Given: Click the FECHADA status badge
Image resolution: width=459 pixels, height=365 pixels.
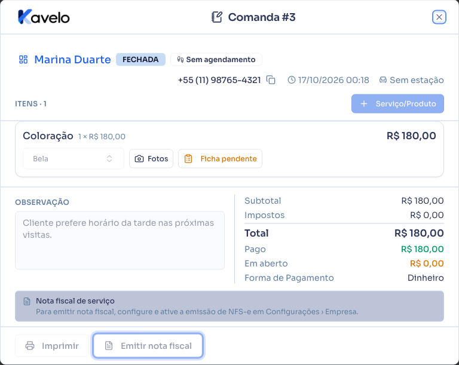Looking at the screenshot, I should pyautogui.click(x=140, y=59).
